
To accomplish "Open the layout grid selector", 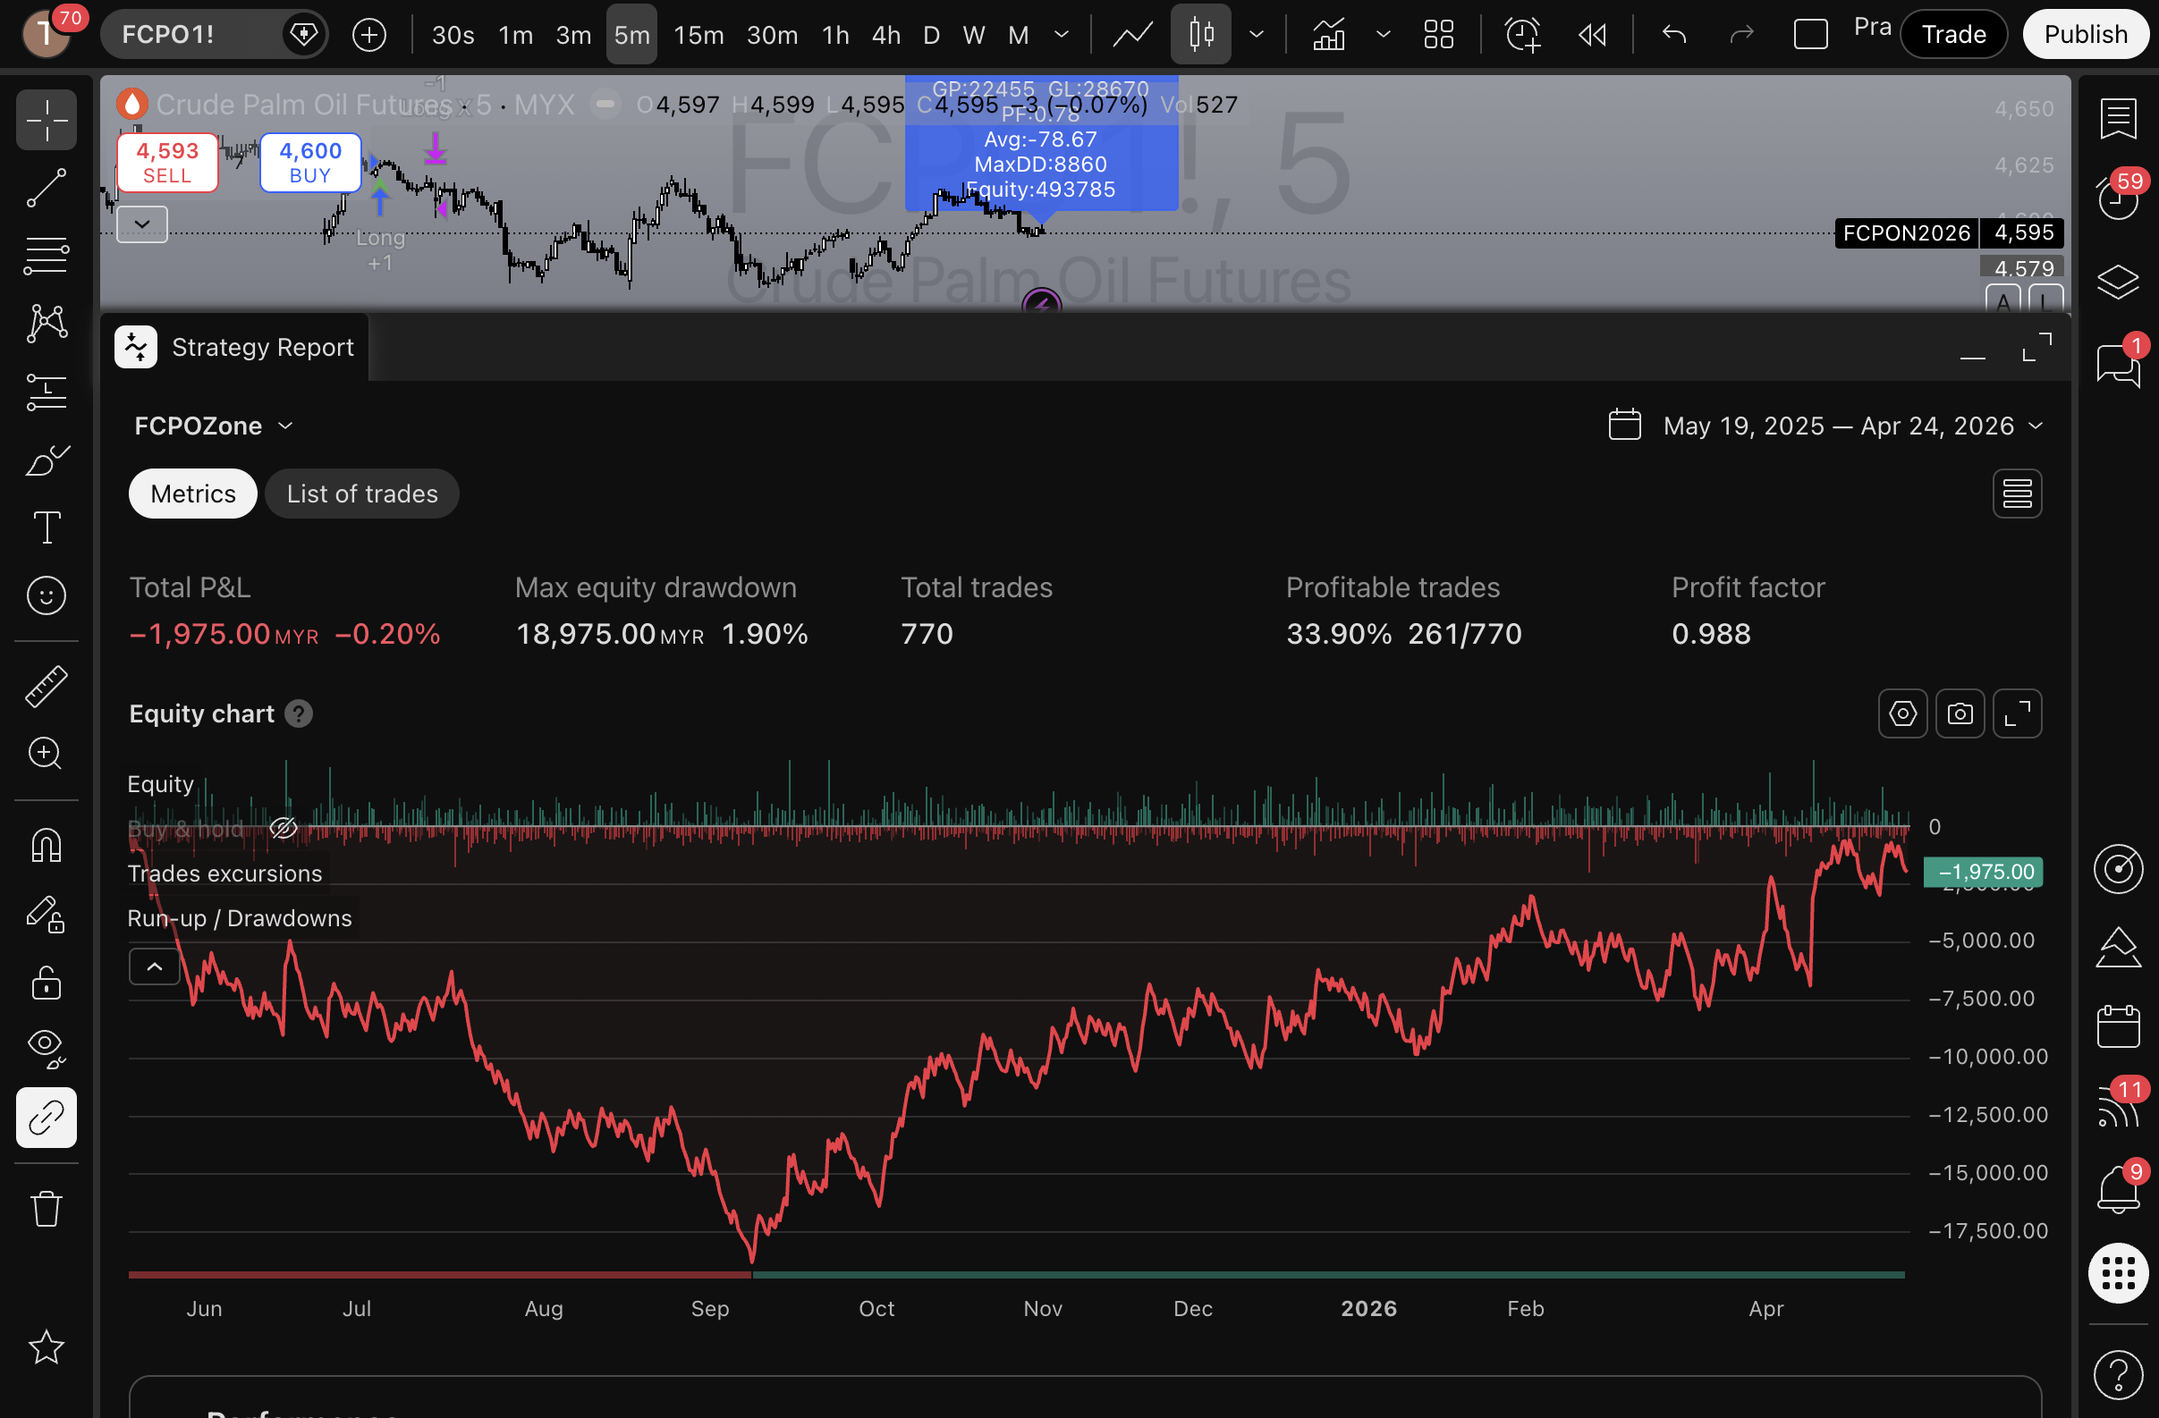I will click(x=1439, y=35).
